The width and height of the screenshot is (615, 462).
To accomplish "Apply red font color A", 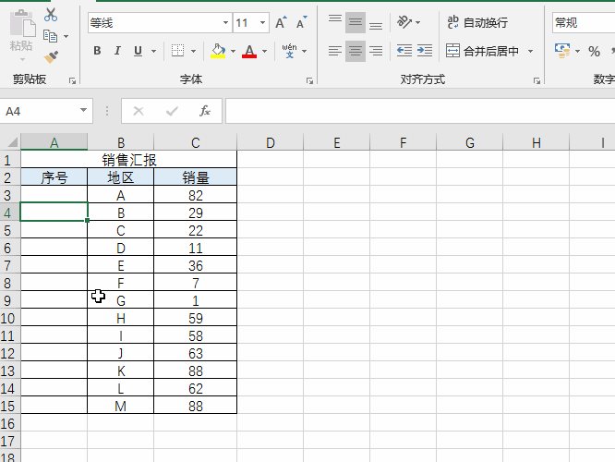I will point(249,51).
